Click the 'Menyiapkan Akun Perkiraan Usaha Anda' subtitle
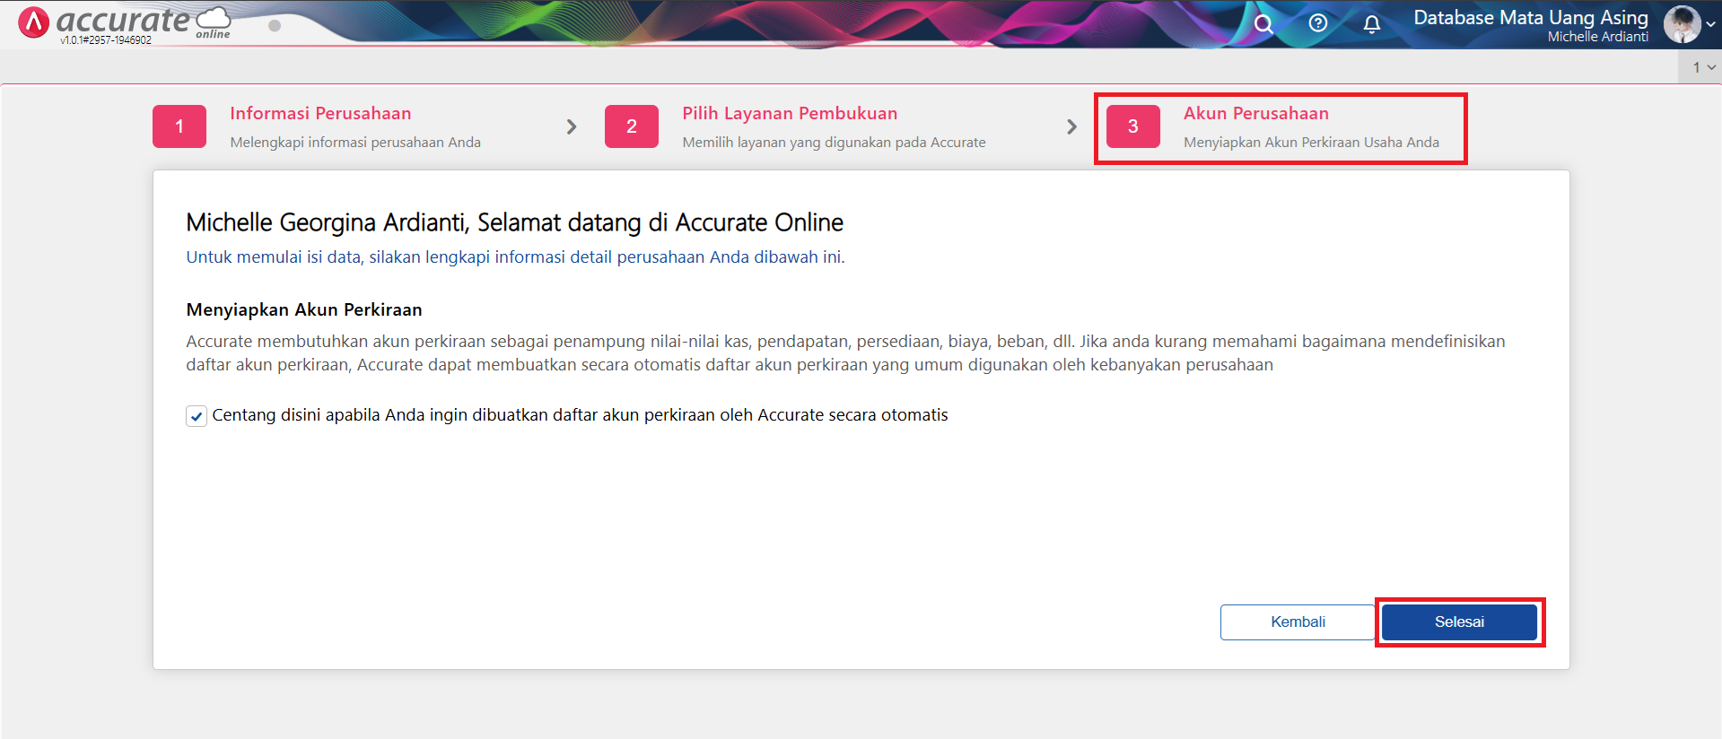The image size is (1722, 739). click(x=1311, y=143)
